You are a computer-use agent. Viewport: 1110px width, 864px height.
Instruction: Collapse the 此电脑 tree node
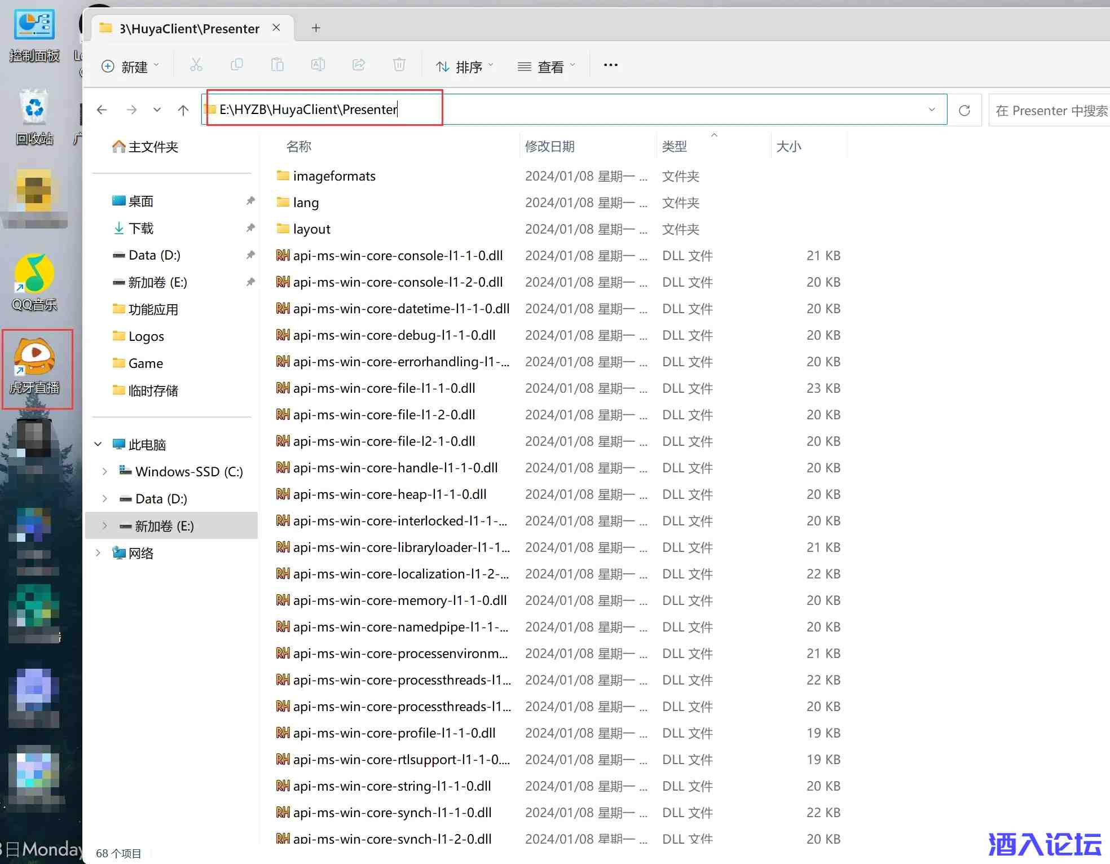(98, 445)
